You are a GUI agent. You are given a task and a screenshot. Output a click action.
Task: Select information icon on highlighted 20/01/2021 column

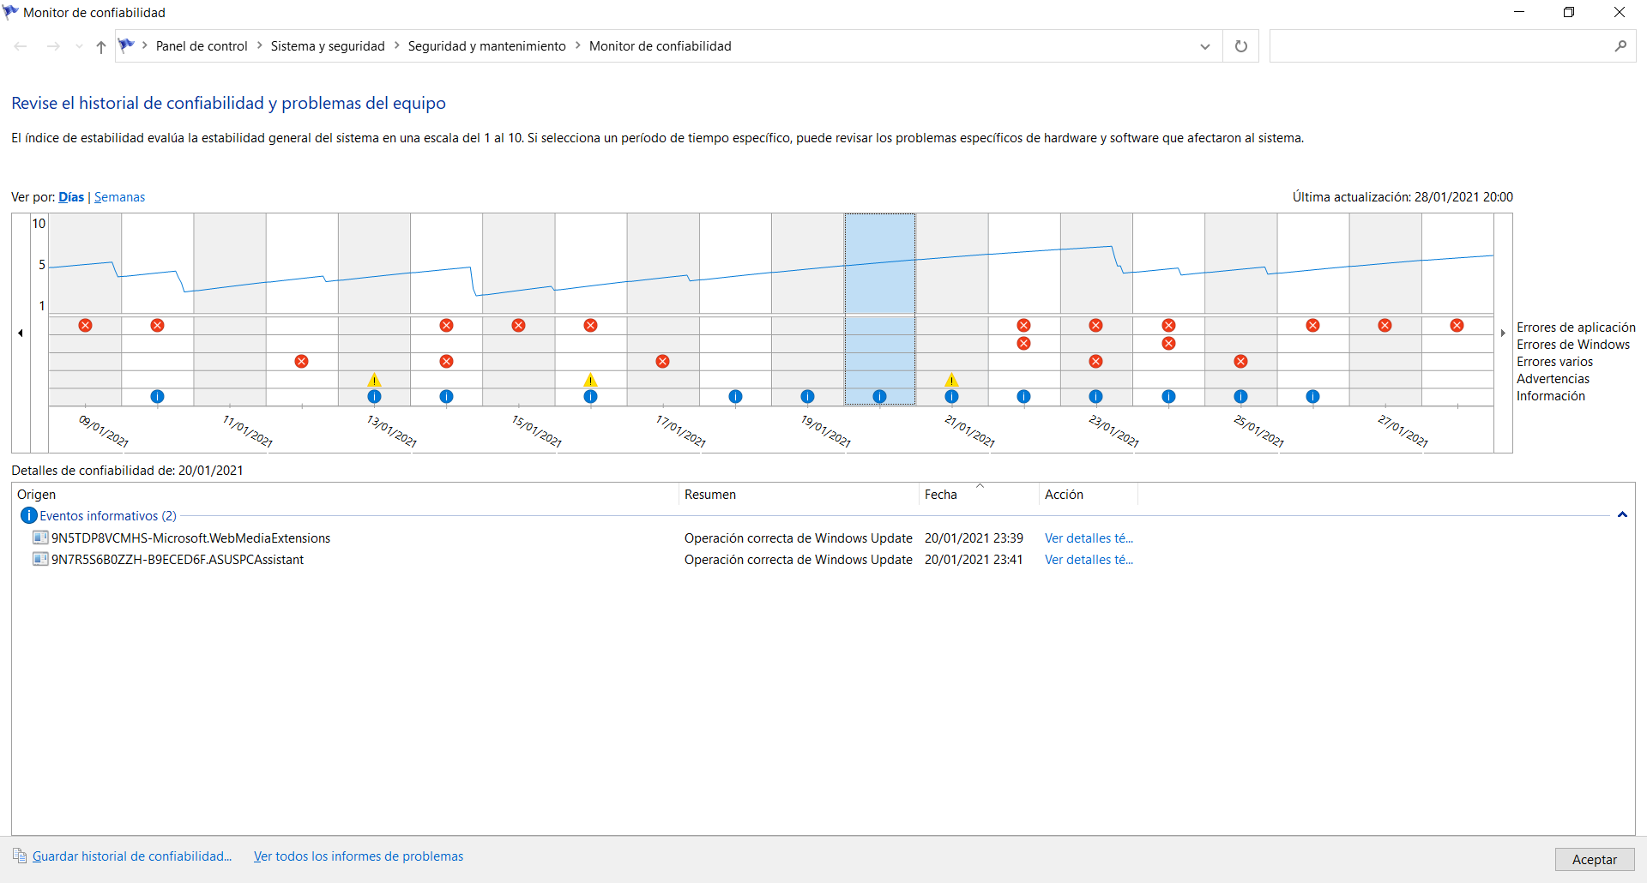coord(879,396)
